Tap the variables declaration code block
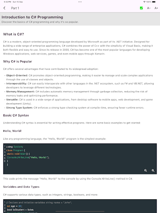The width and height of the screenshot is (160, 213). (x=80, y=206)
